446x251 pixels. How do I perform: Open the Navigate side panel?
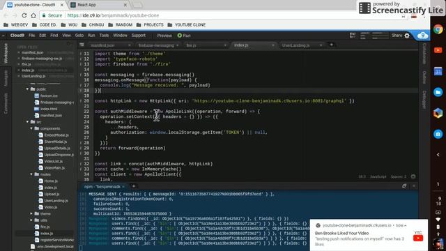[6, 78]
